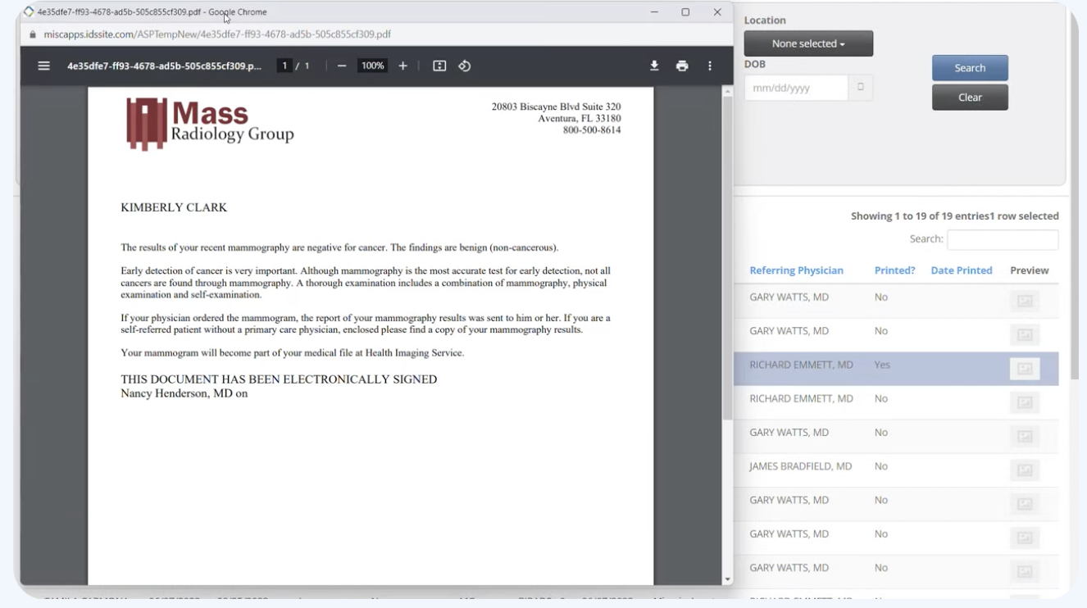The height and width of the screenshot is (608, 1087).
Task: Zoom in the PDF with plus icon
Action: coord(403,66)
